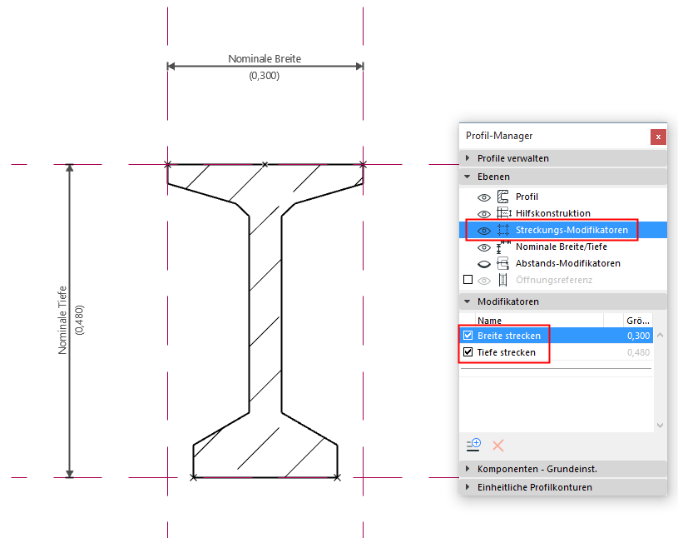The image size is (678, 538).
Task: Hide the Hilfskonstruktion layer
Action: (484, 214)
